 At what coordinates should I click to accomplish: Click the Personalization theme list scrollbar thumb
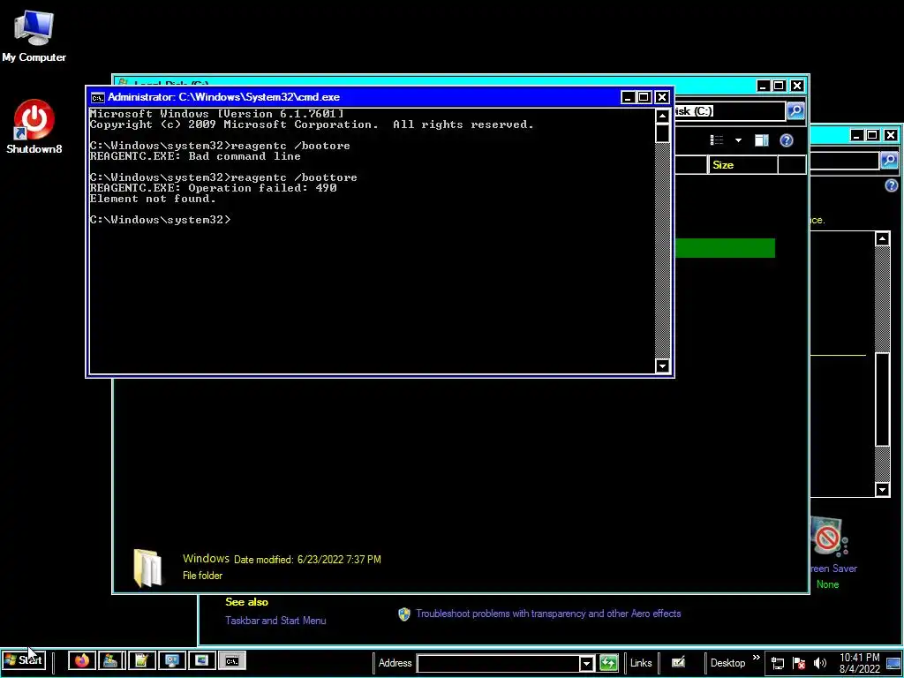pos(882,399)
